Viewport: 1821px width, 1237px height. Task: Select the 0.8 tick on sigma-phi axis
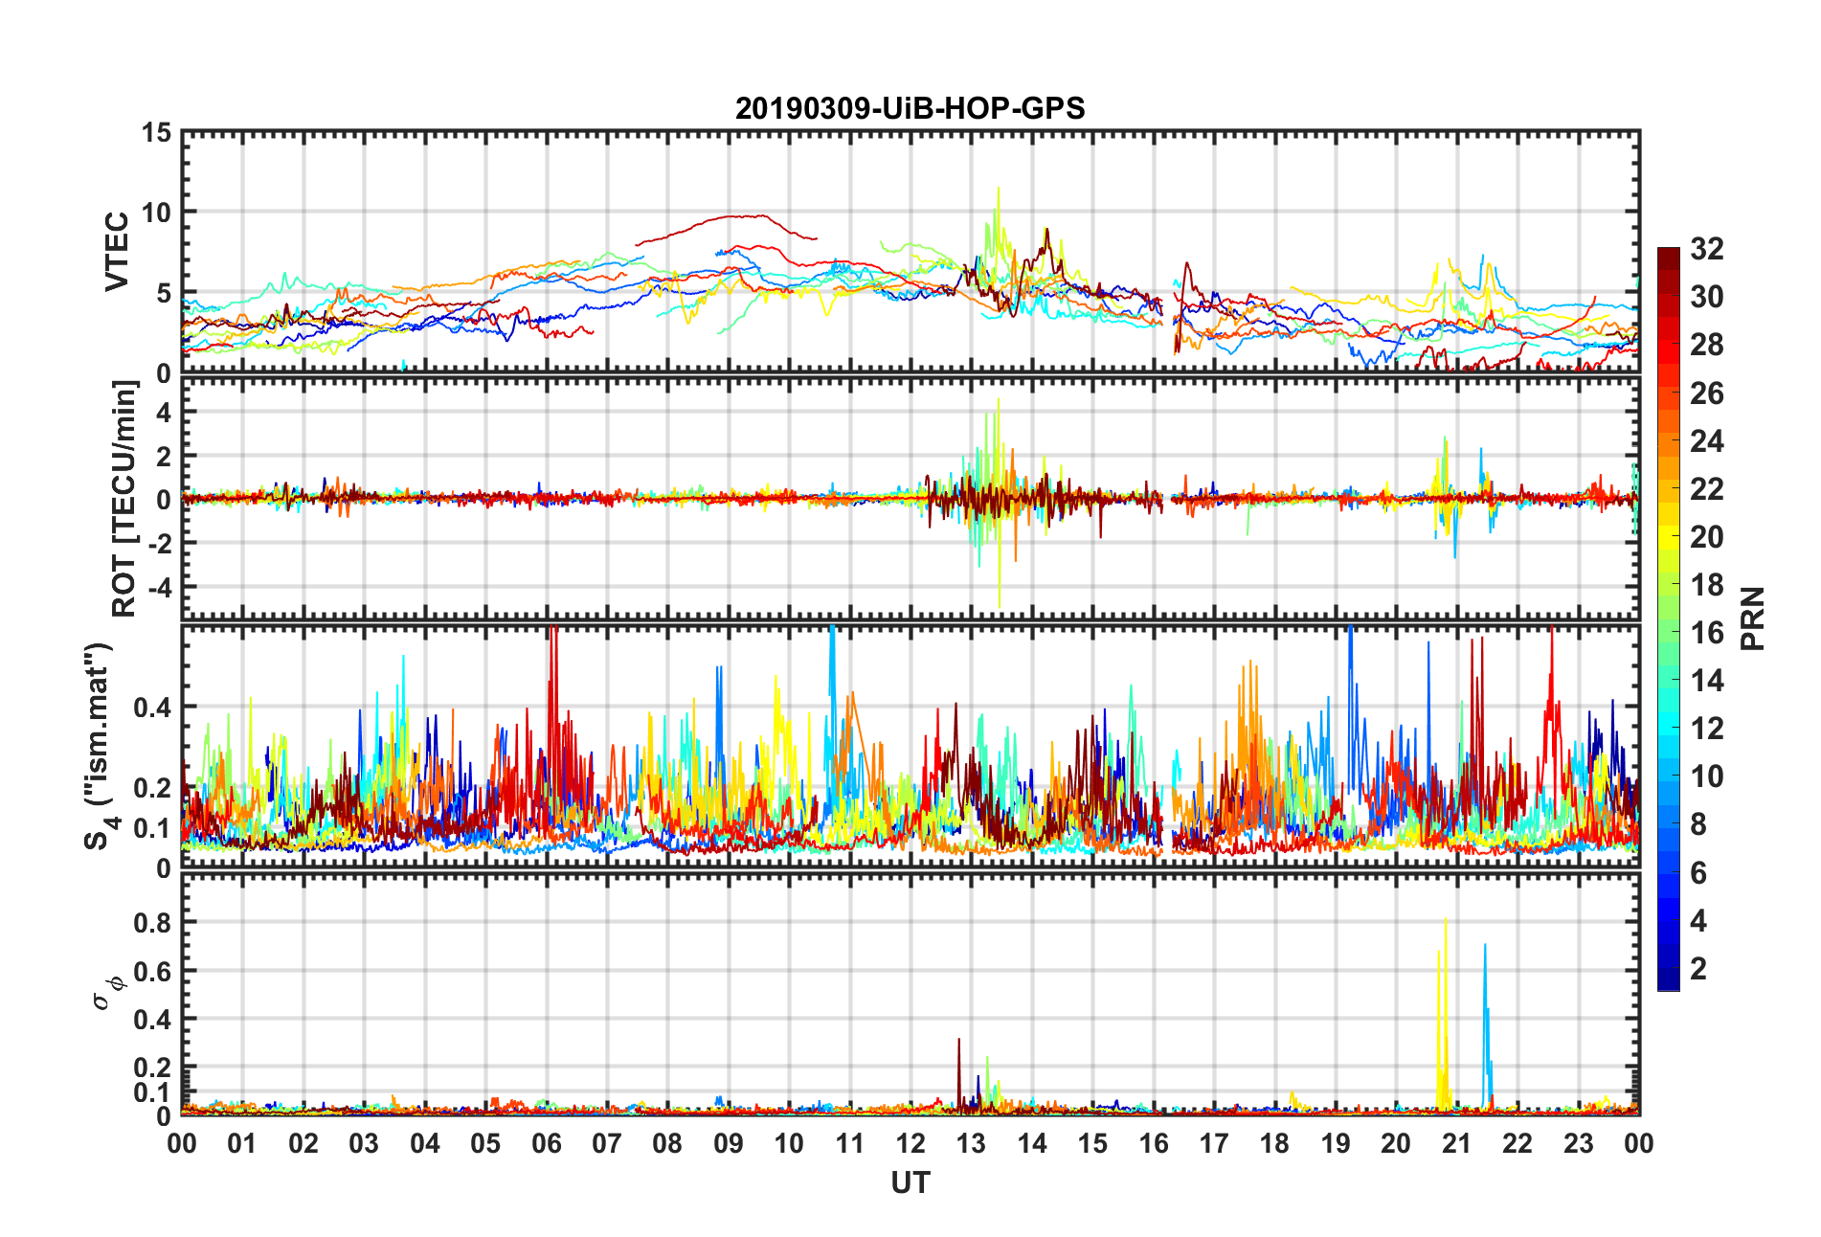tap(152, 923)
